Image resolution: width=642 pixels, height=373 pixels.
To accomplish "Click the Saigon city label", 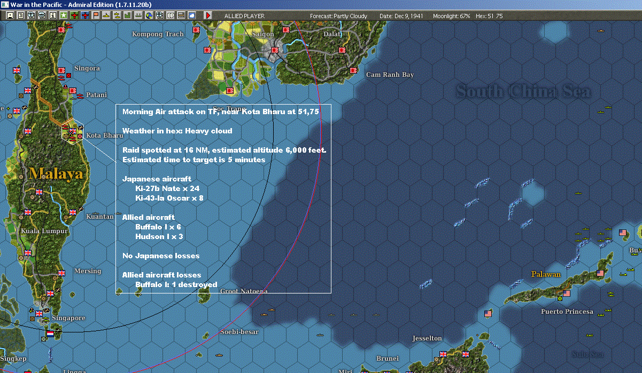I will click(263, 34).
